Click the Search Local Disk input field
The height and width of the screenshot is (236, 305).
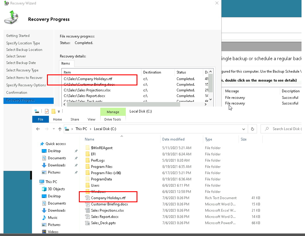(286, 129)
